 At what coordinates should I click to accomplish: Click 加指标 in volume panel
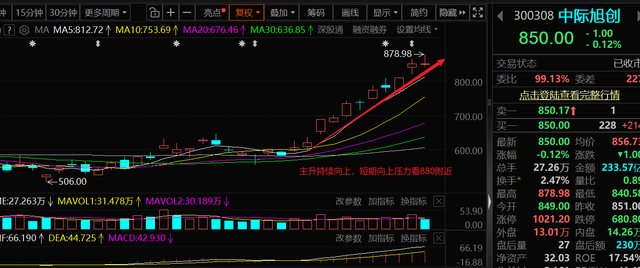(x=381, y=201)
